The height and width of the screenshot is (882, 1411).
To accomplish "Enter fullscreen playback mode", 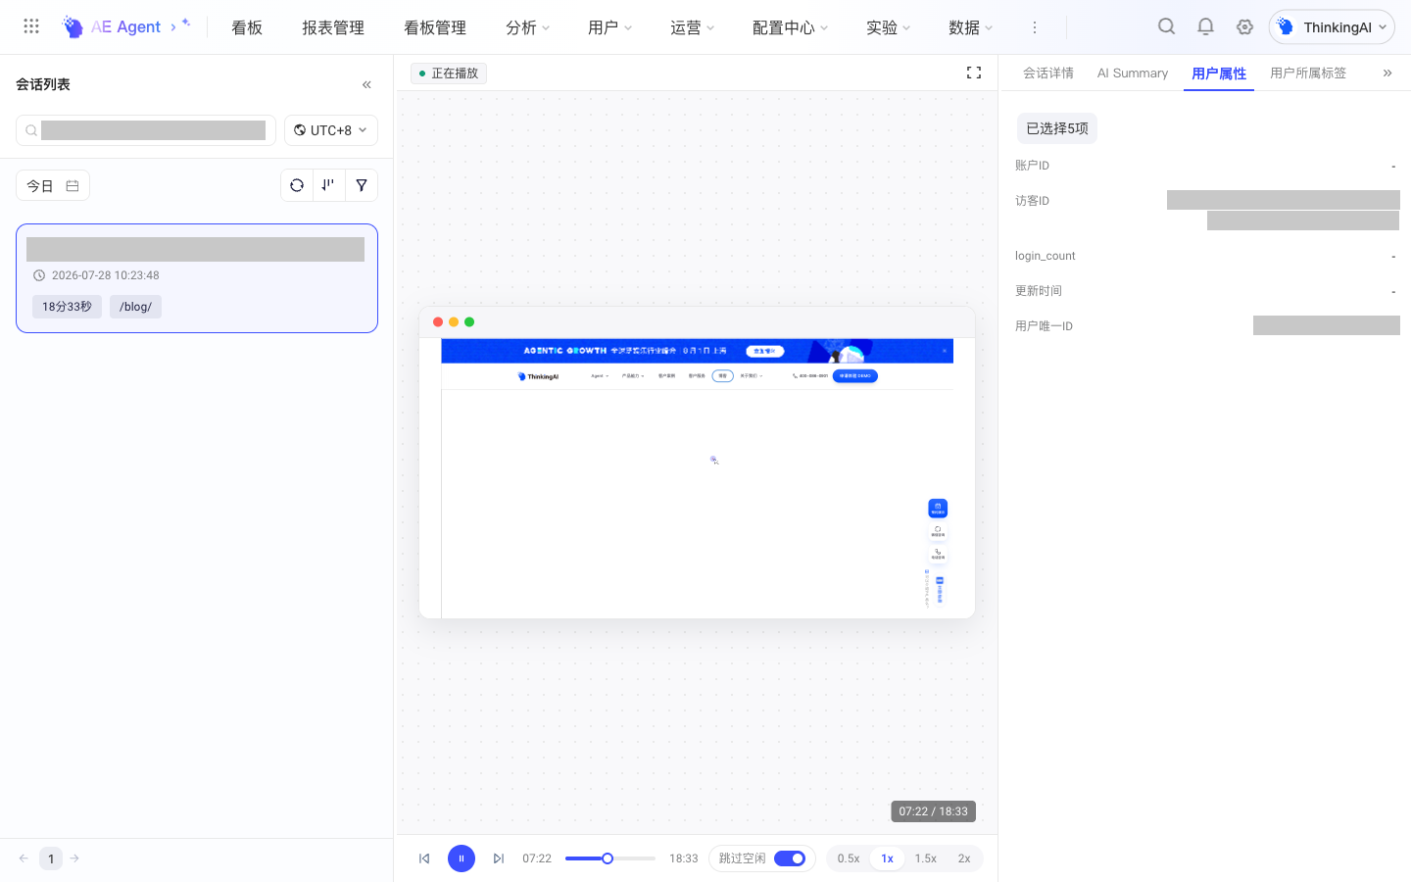I will point(974,73).
